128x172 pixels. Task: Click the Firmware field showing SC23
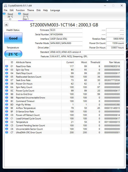(x=66, y=30)
